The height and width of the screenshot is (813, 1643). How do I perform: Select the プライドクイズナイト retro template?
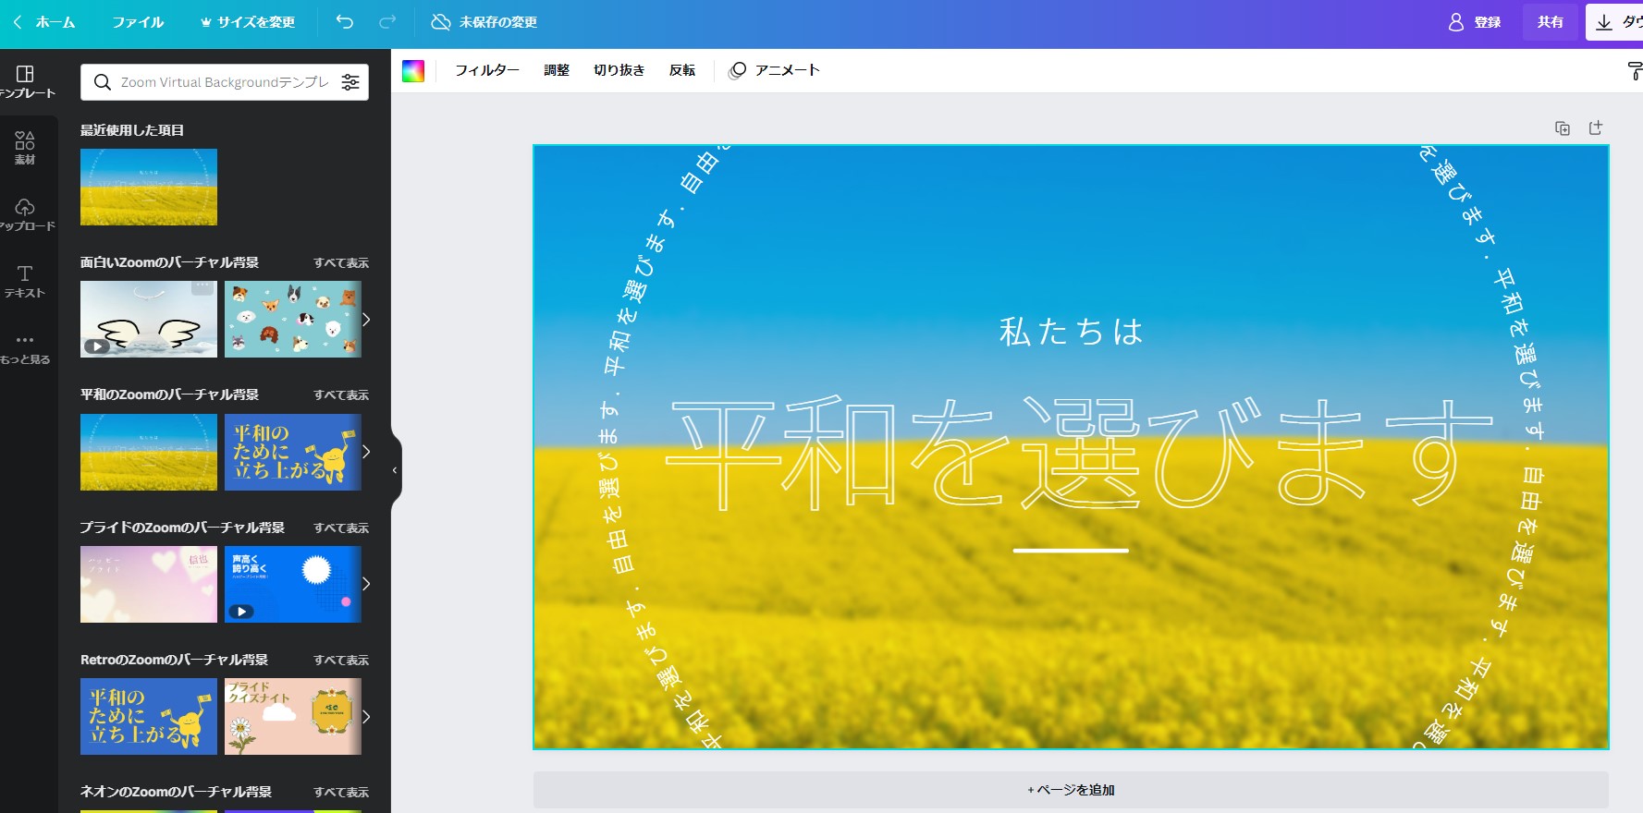point(292,717)
